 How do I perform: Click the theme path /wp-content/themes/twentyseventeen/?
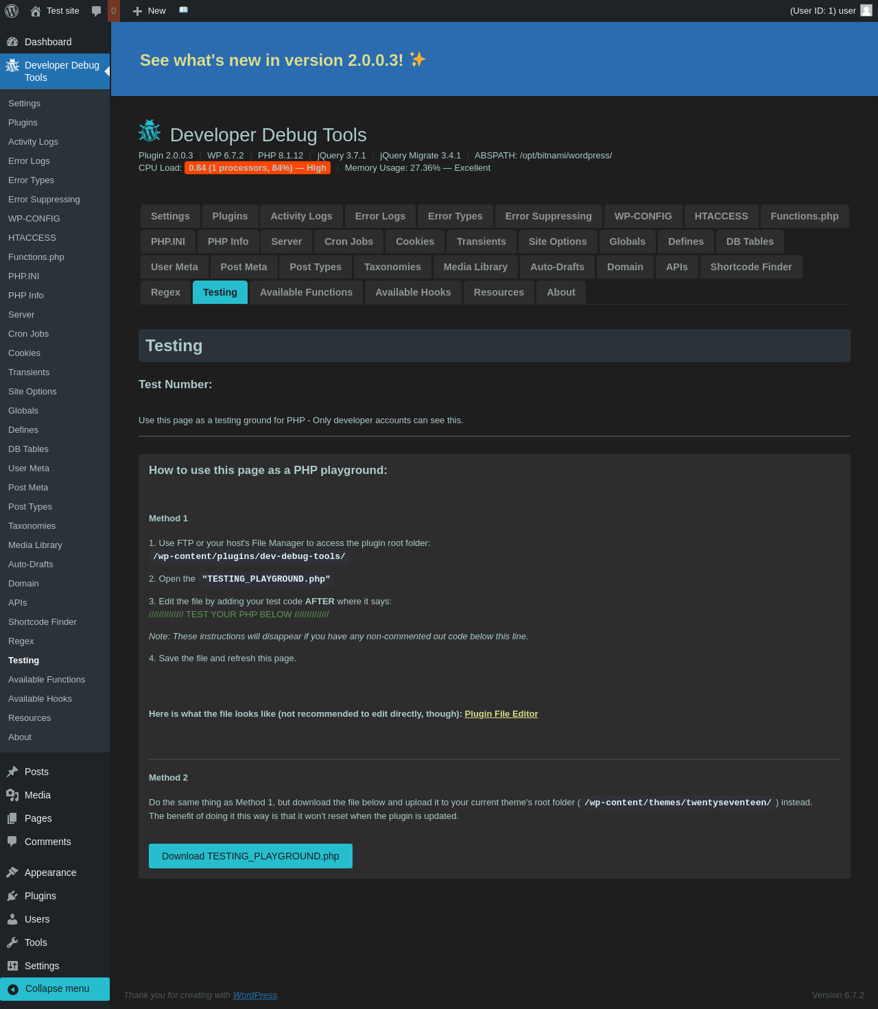(x=678, y=803)
